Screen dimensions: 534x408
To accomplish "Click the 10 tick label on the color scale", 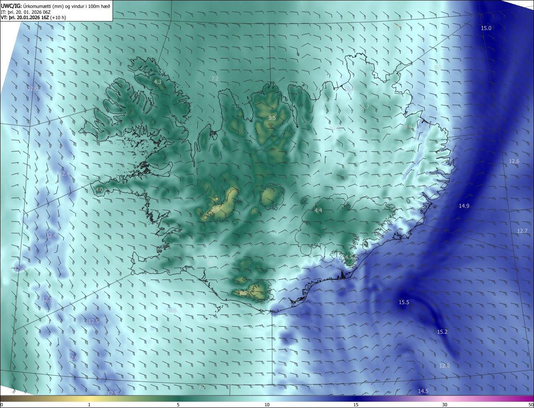I will pos(267,405).
